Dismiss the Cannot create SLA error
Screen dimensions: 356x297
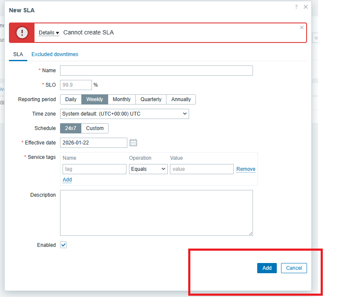click(x=302, y=28)
